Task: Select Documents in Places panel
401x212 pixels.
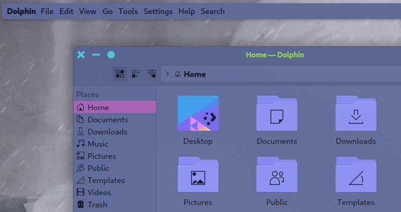Action: [x=115, y=120]
